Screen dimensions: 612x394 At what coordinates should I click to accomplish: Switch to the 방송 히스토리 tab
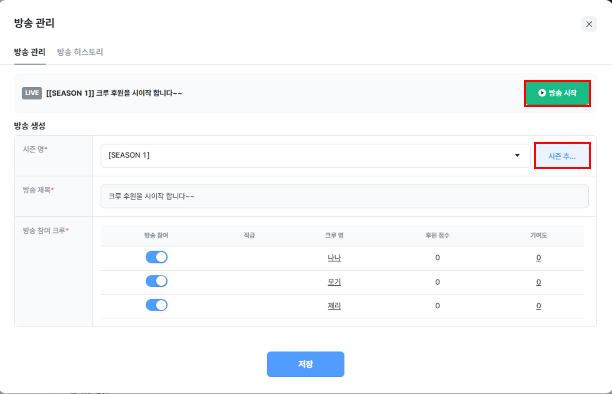pyautogui.click(x=80, y=52)
